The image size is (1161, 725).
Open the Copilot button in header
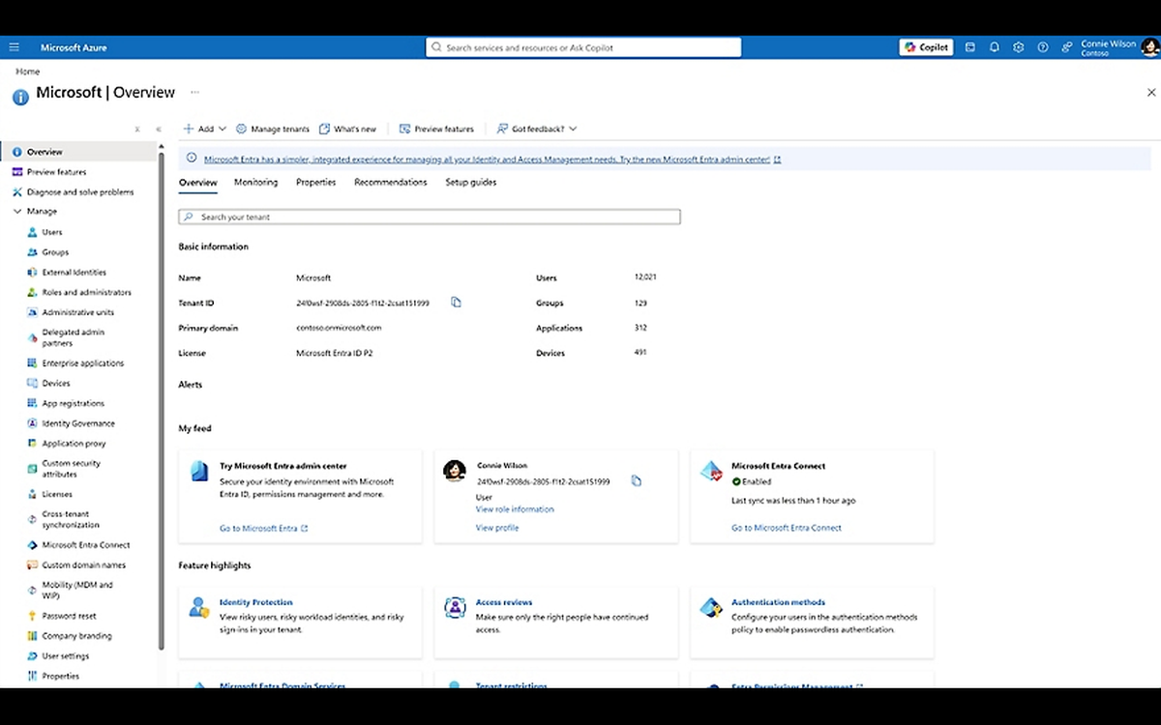(926, 47)
